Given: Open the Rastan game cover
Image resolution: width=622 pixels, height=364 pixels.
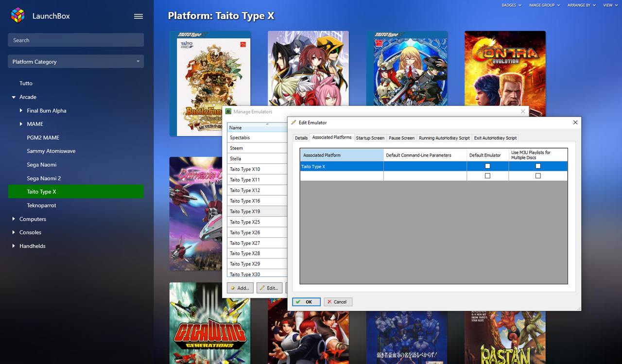Looking at the screenshot, I should (x=505, y=338).
